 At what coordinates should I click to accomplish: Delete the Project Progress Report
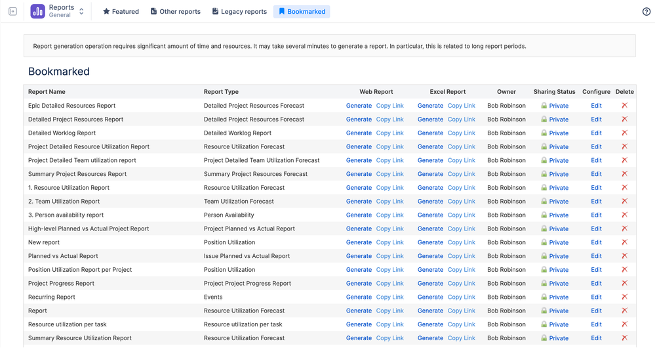tap(624, 283)
